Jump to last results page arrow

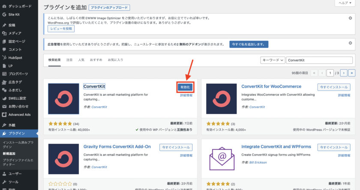(352, 73)
